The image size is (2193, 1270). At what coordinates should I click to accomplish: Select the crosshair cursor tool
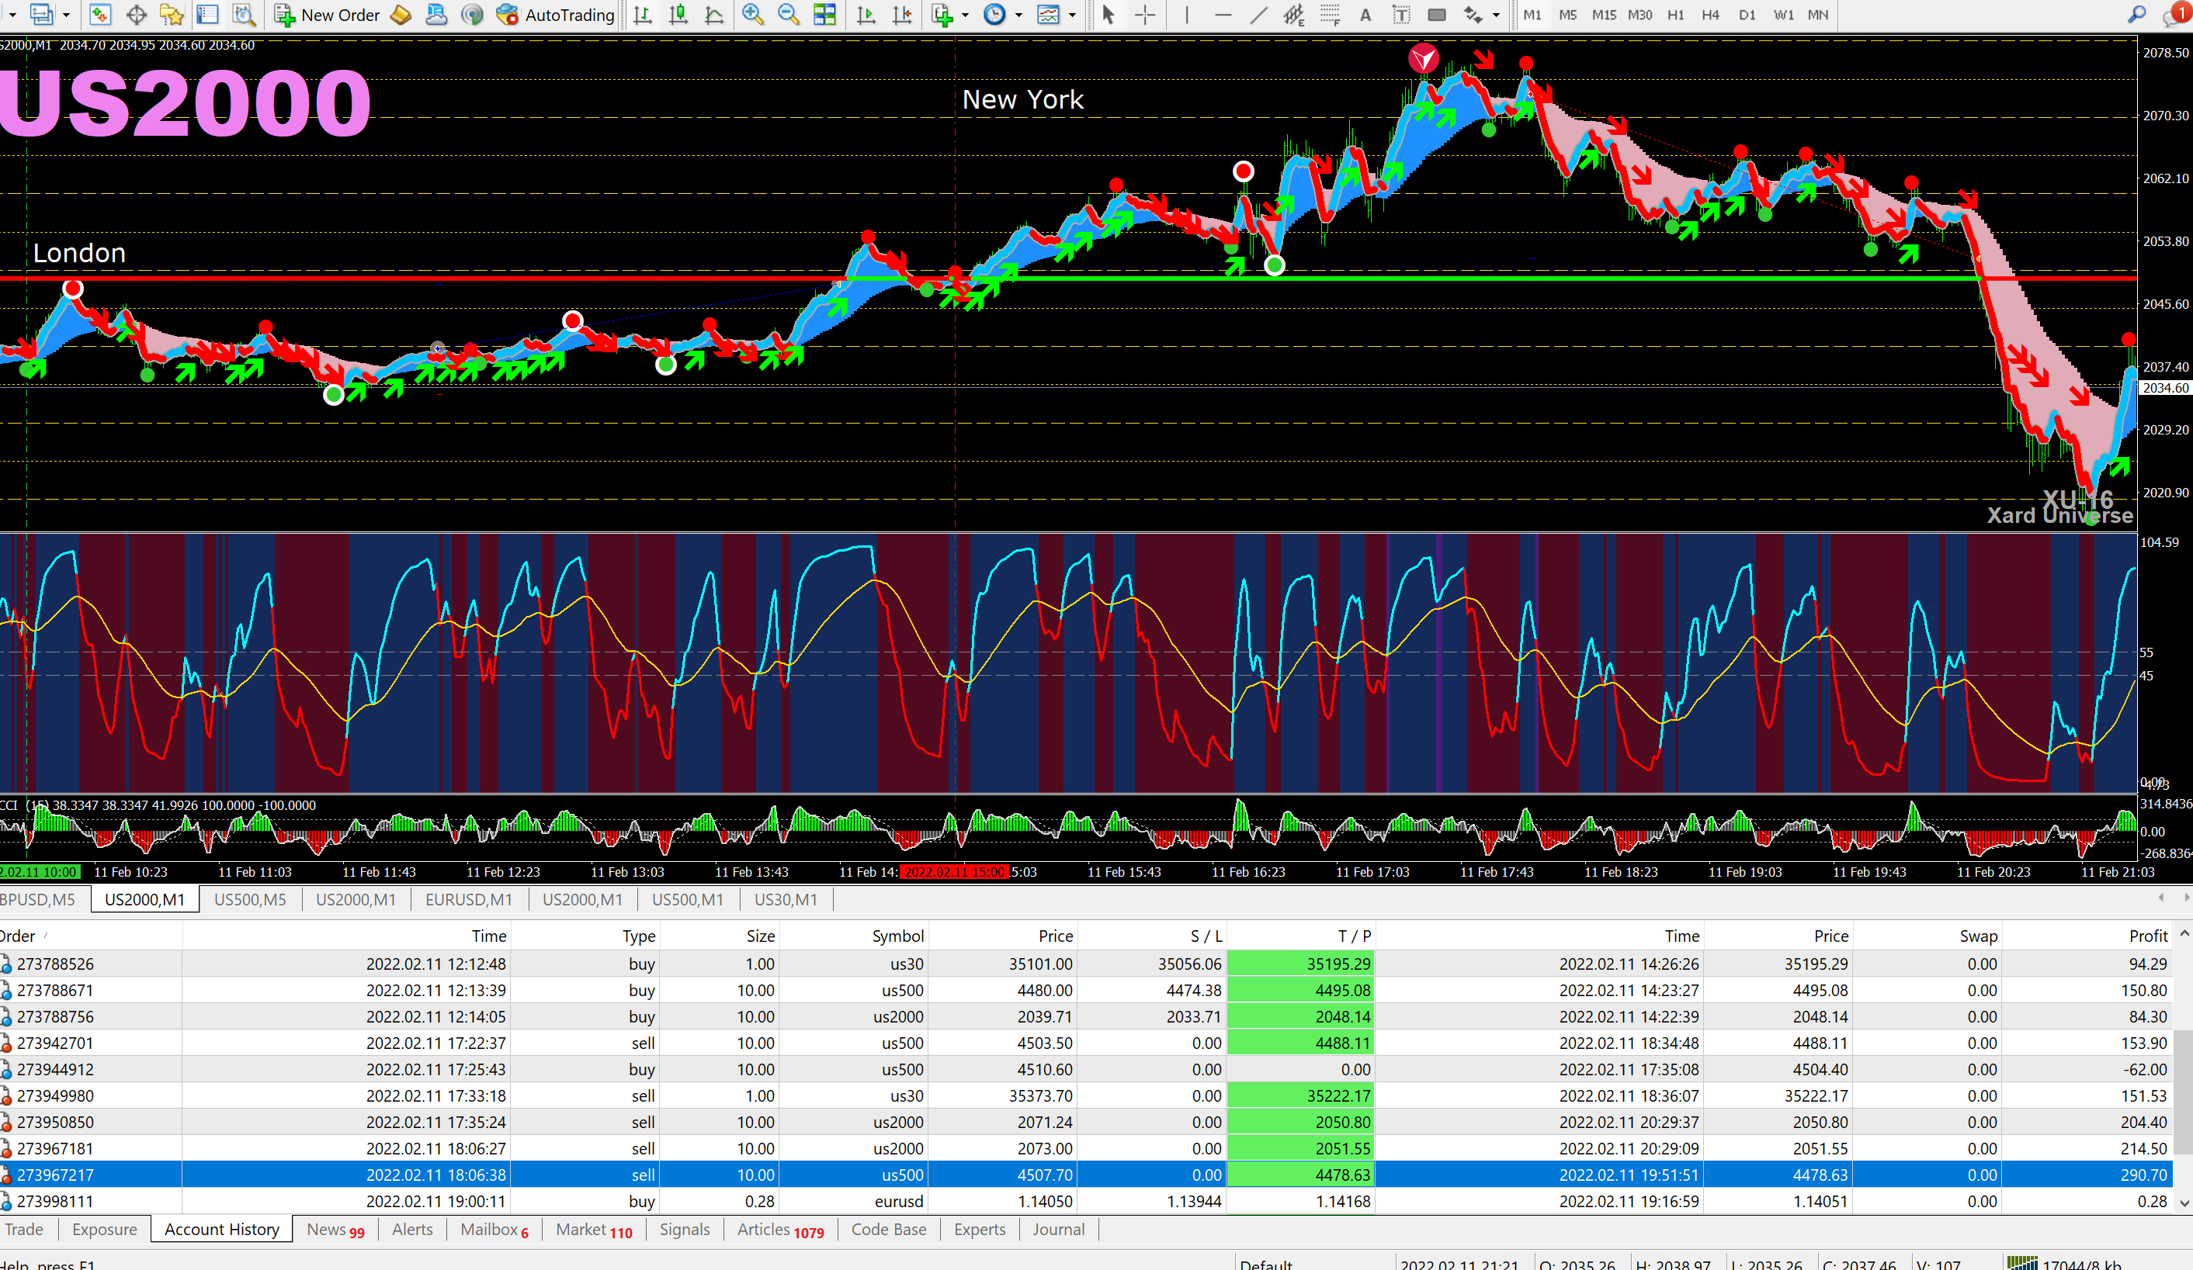[x=1145, y=15]
